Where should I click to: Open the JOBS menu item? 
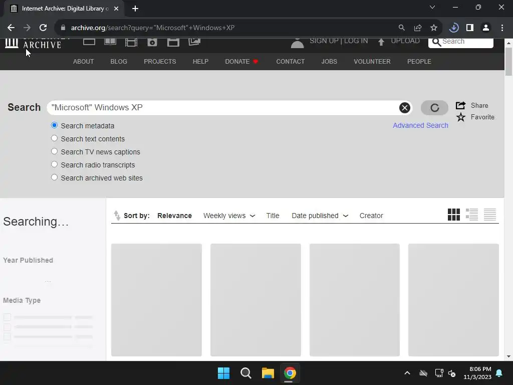329,62
